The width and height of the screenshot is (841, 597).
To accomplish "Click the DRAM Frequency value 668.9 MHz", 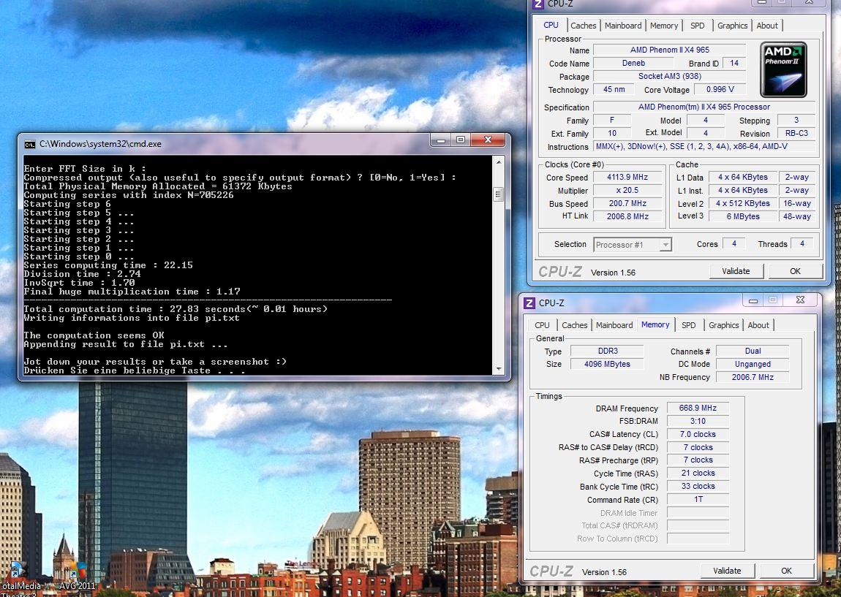I will click(698, 408).
